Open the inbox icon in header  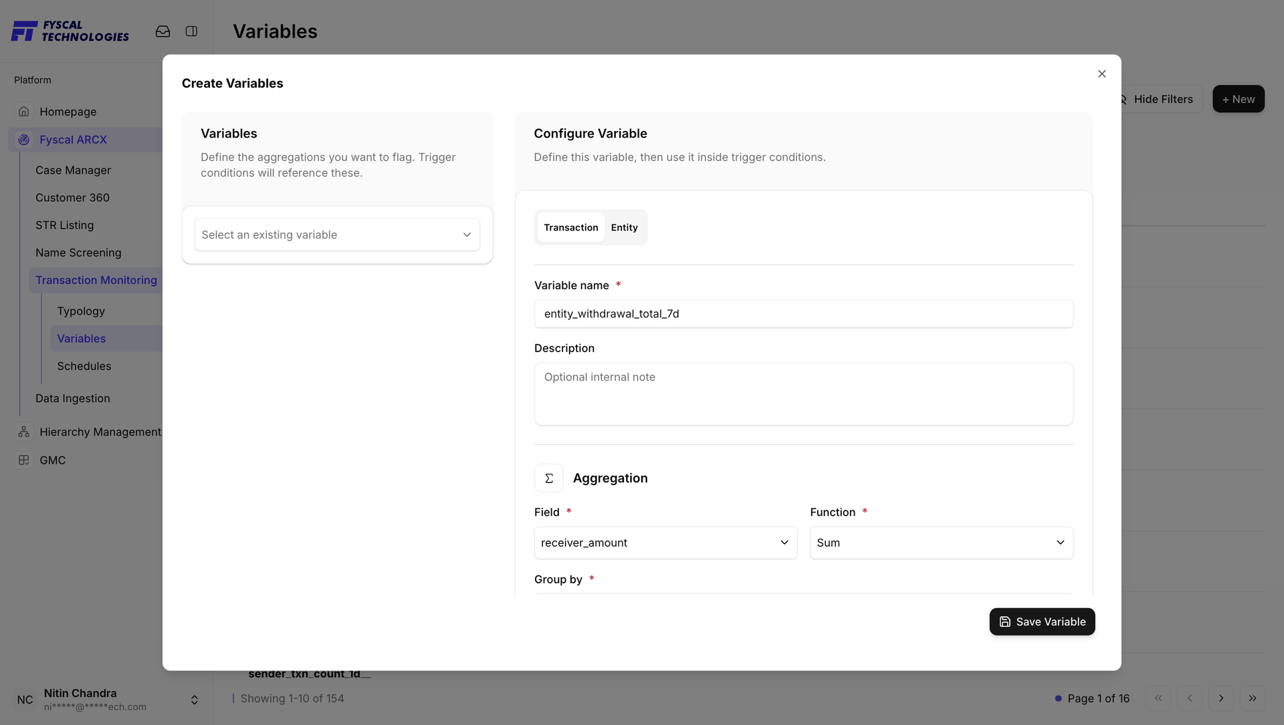163,31
